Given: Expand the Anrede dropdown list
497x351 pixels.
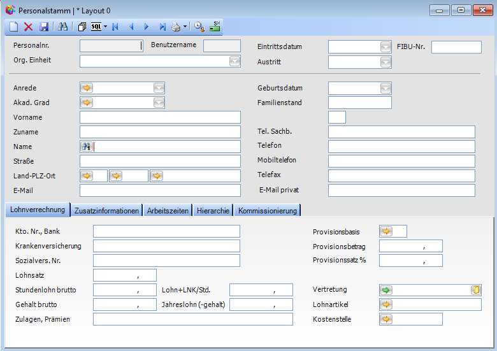Looking at the screenshot, I should [159, 88].
